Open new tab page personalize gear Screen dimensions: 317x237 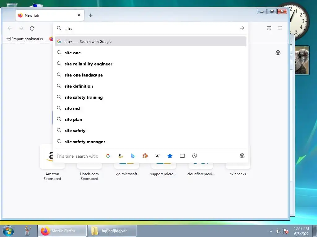tap(278, 52)
